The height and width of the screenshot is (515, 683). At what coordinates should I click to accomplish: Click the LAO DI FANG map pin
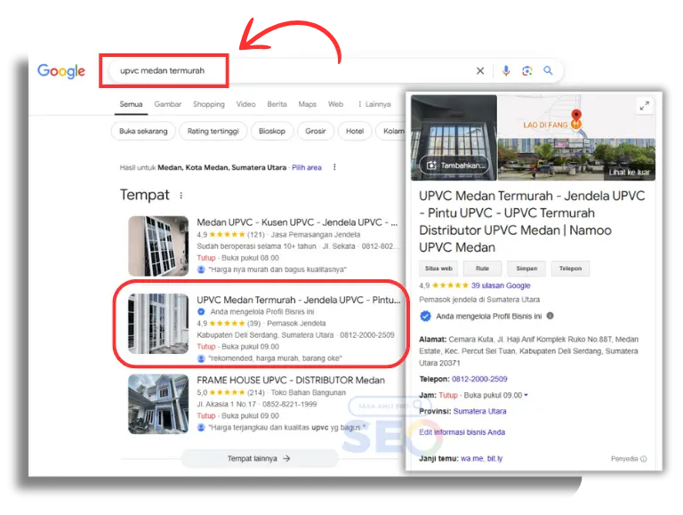[576, 120]
